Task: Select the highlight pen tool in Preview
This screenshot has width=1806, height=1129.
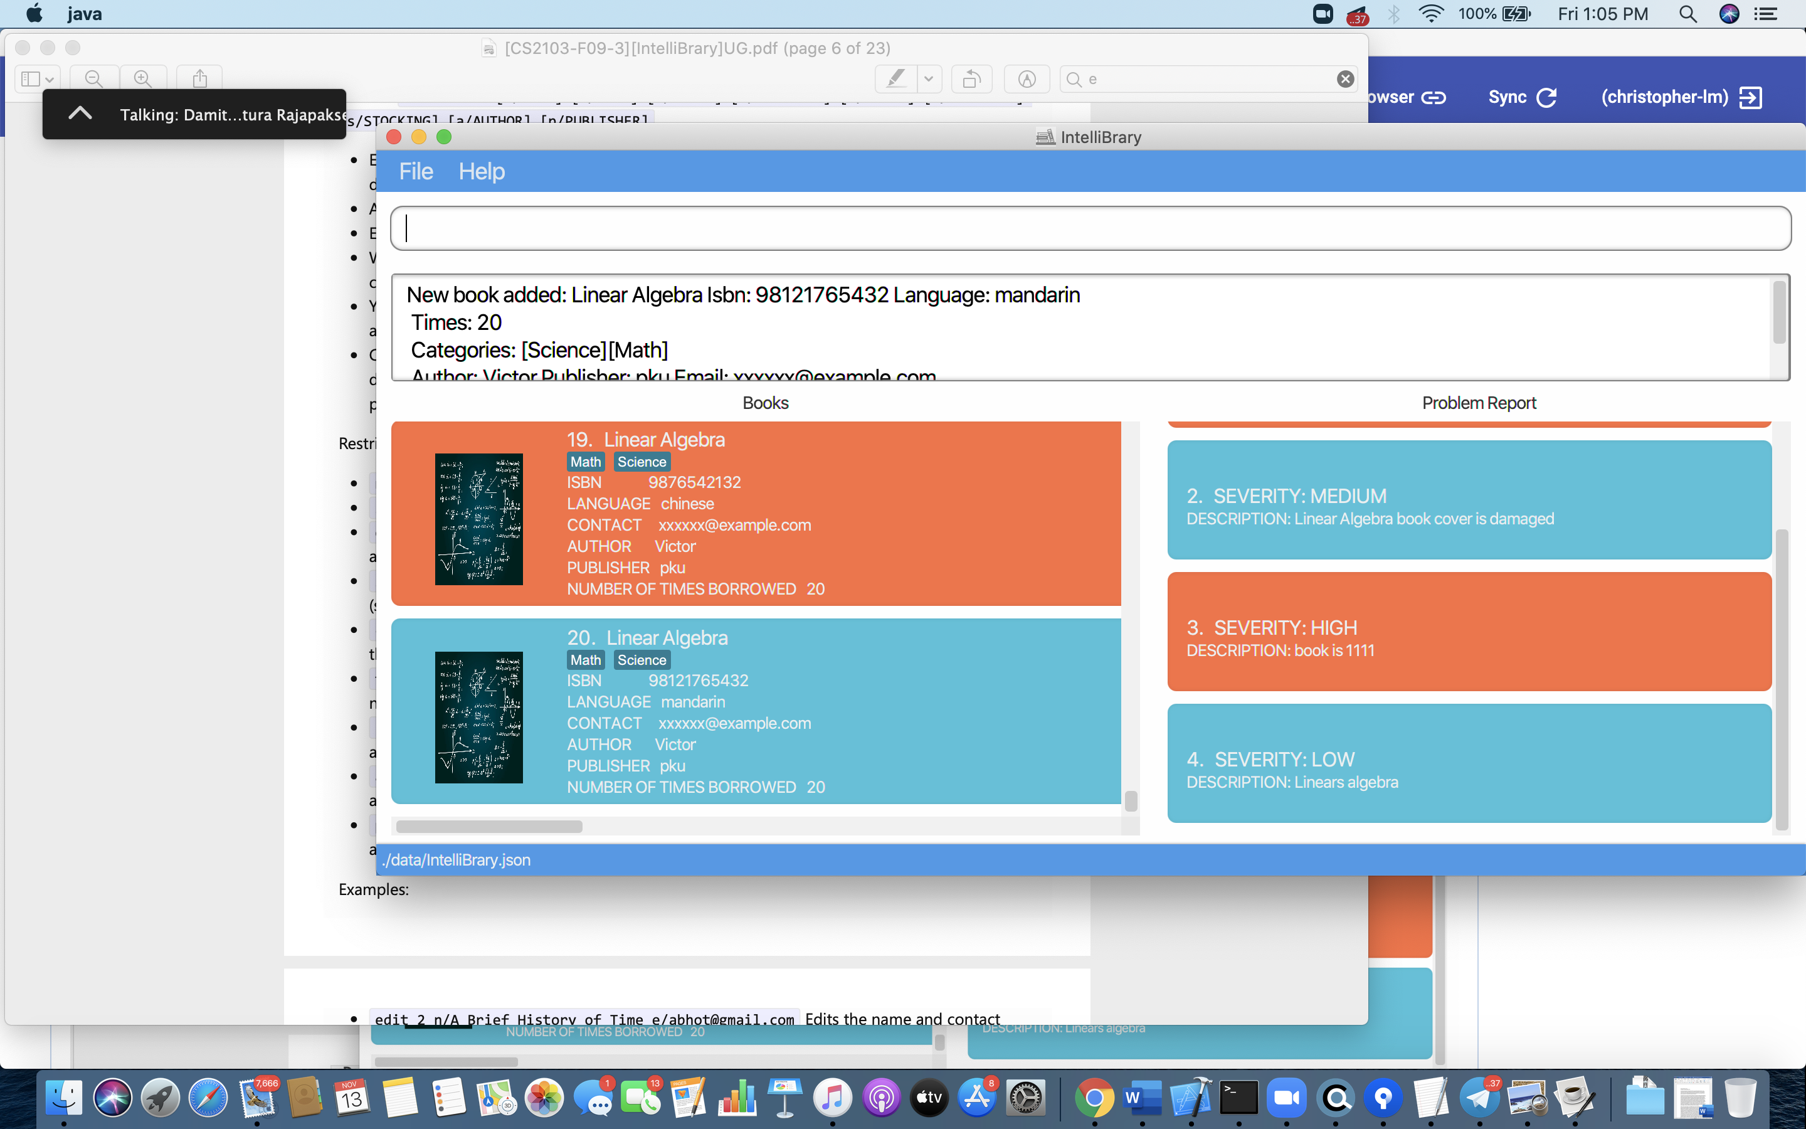Action: pos(895,78)
